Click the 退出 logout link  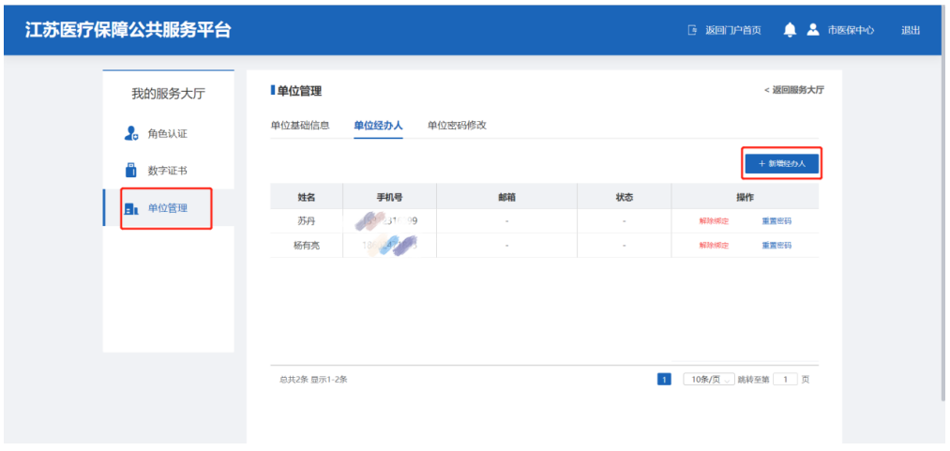(x=910, y=30)
